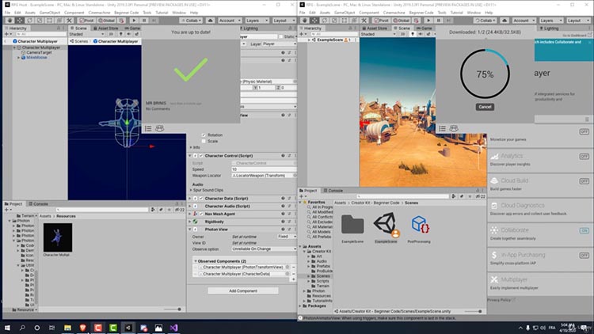Play the game in left Unity window
This screenshot has width=594, height=334.
click(134, 21)
